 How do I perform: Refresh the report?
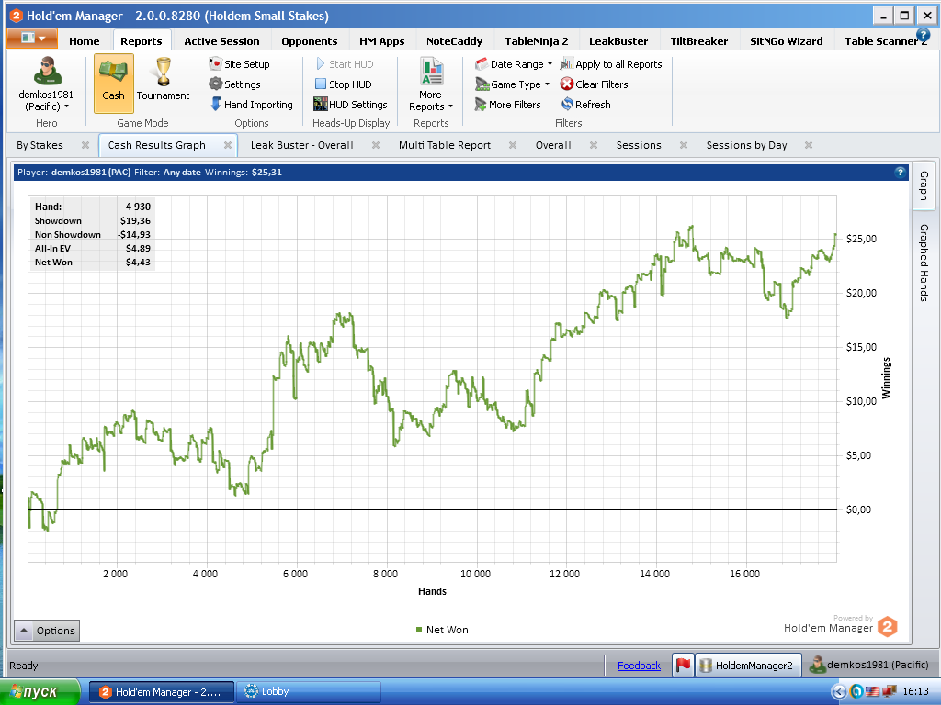(585, 105)
